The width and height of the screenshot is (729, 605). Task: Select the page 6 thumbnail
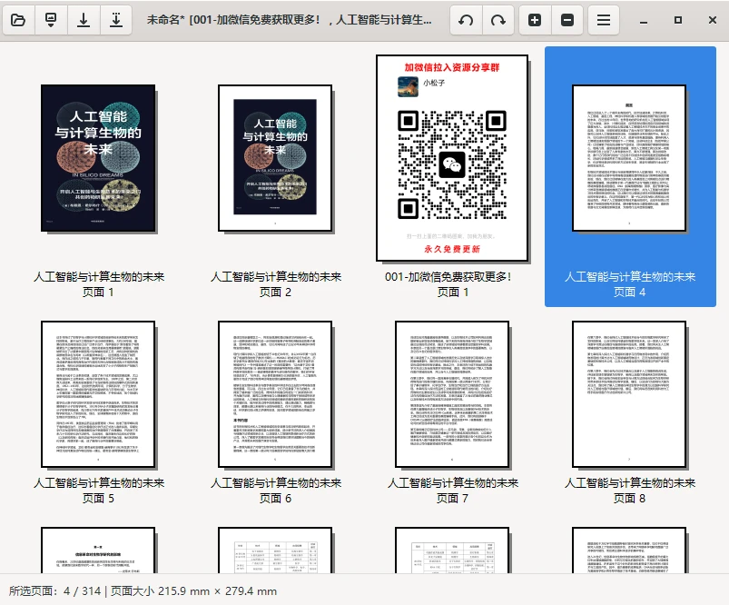coord(275,394)
